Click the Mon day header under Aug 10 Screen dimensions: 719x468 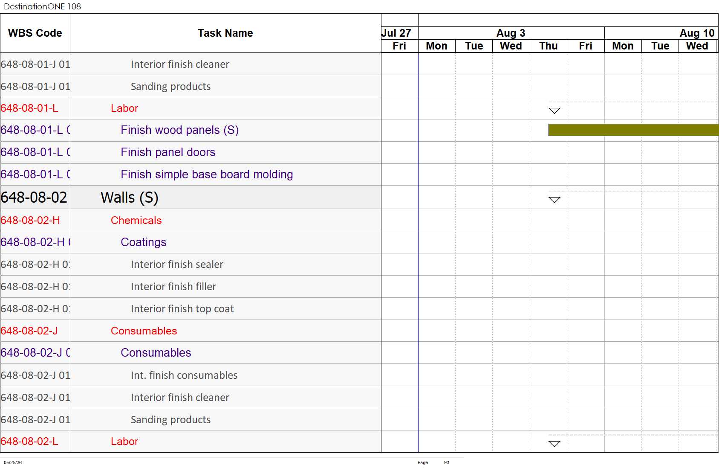point(623,46)
